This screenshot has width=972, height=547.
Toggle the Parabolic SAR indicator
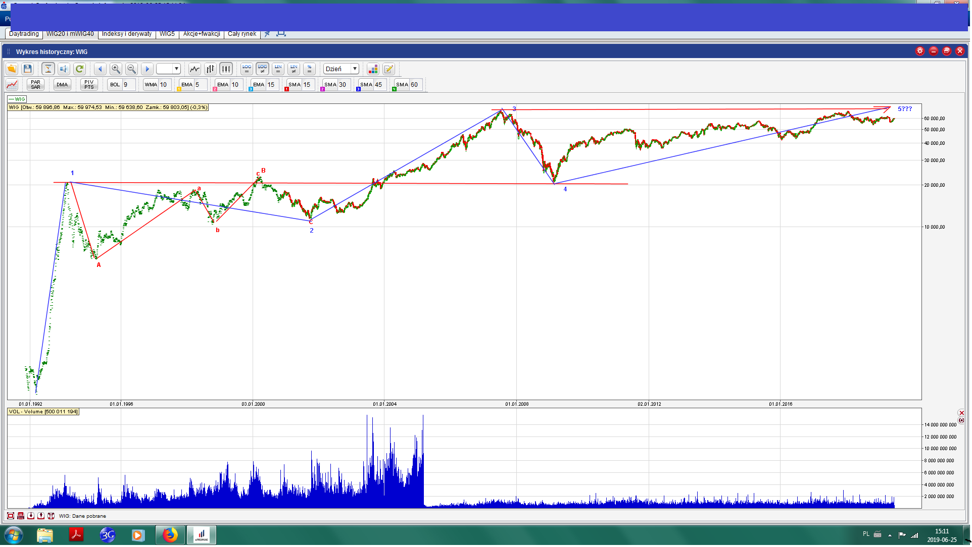click(35, 85)
